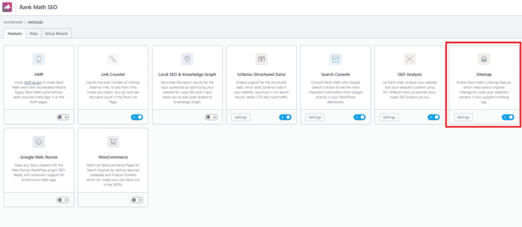522x227 pixels.
Task: Click the Sitemap cloud icon
Action: point(484,59)
